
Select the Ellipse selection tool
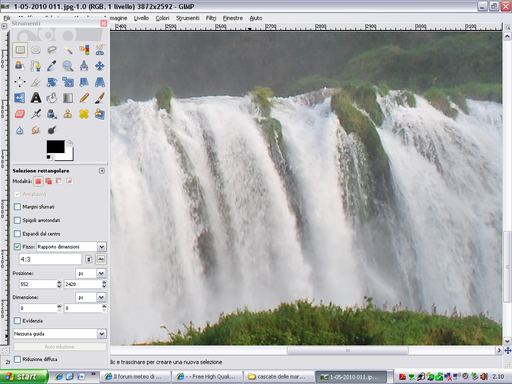(35, 49)
